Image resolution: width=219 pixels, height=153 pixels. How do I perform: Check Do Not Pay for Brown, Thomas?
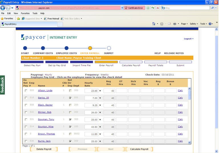(26, 134)
